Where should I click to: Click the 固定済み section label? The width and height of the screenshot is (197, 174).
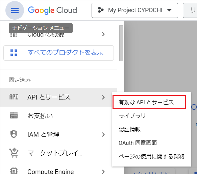(x=20, y=80)
